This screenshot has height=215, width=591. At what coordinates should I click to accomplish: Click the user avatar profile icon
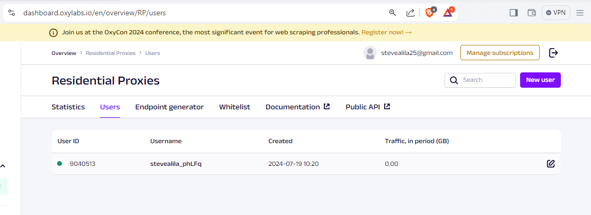coord(370,53)
